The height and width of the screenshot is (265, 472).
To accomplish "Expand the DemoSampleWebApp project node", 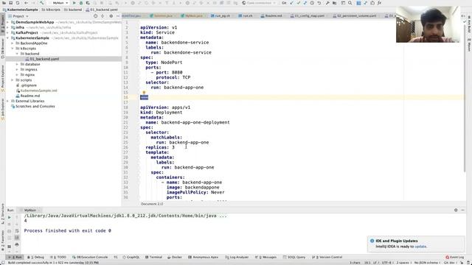I will point(7,22).
